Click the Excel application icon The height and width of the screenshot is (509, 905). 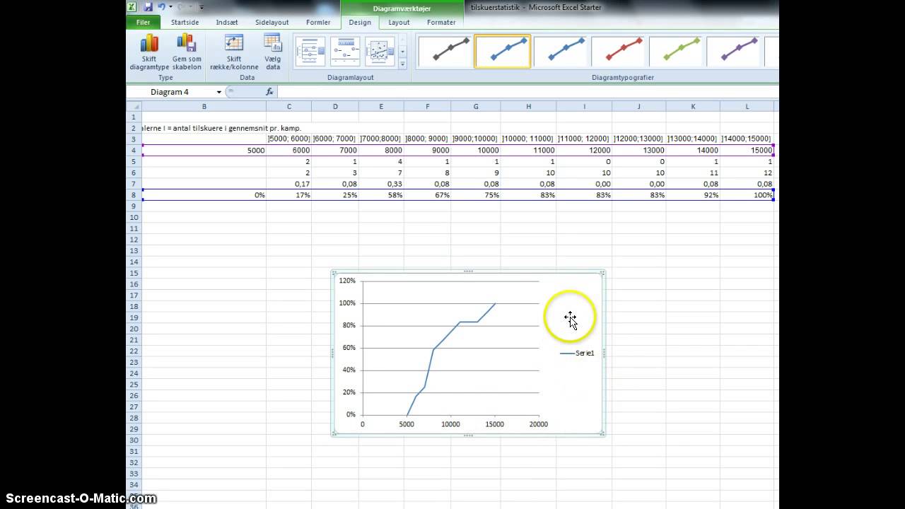(x=132, y=6)
